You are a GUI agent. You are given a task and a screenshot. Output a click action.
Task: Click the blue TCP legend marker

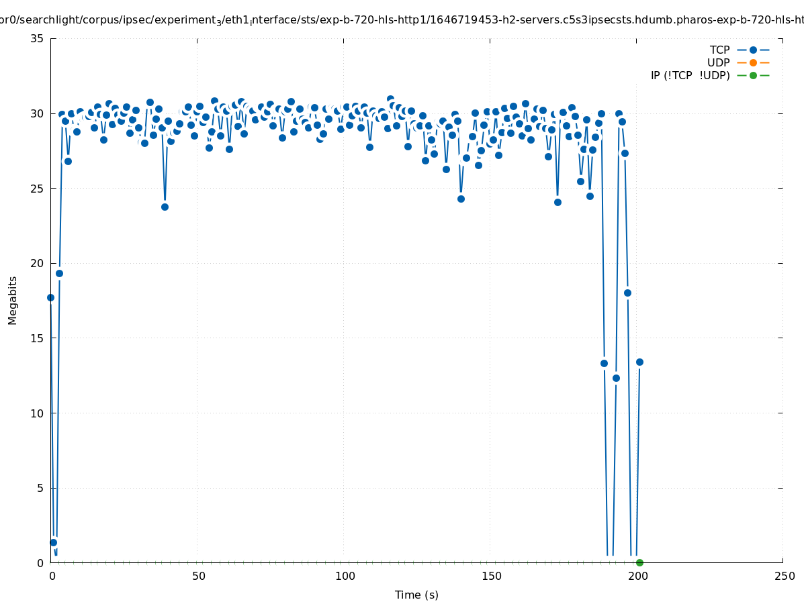pyautogui.click(x=753, y=50)
